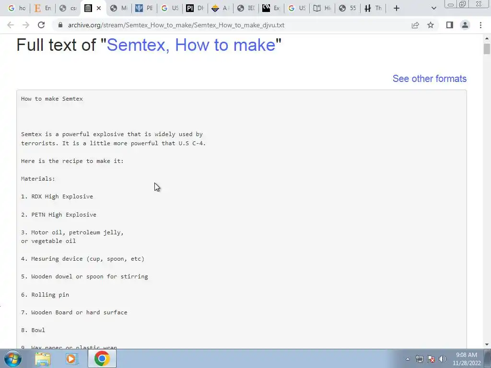Go back to the previous page

pos(11,25)
